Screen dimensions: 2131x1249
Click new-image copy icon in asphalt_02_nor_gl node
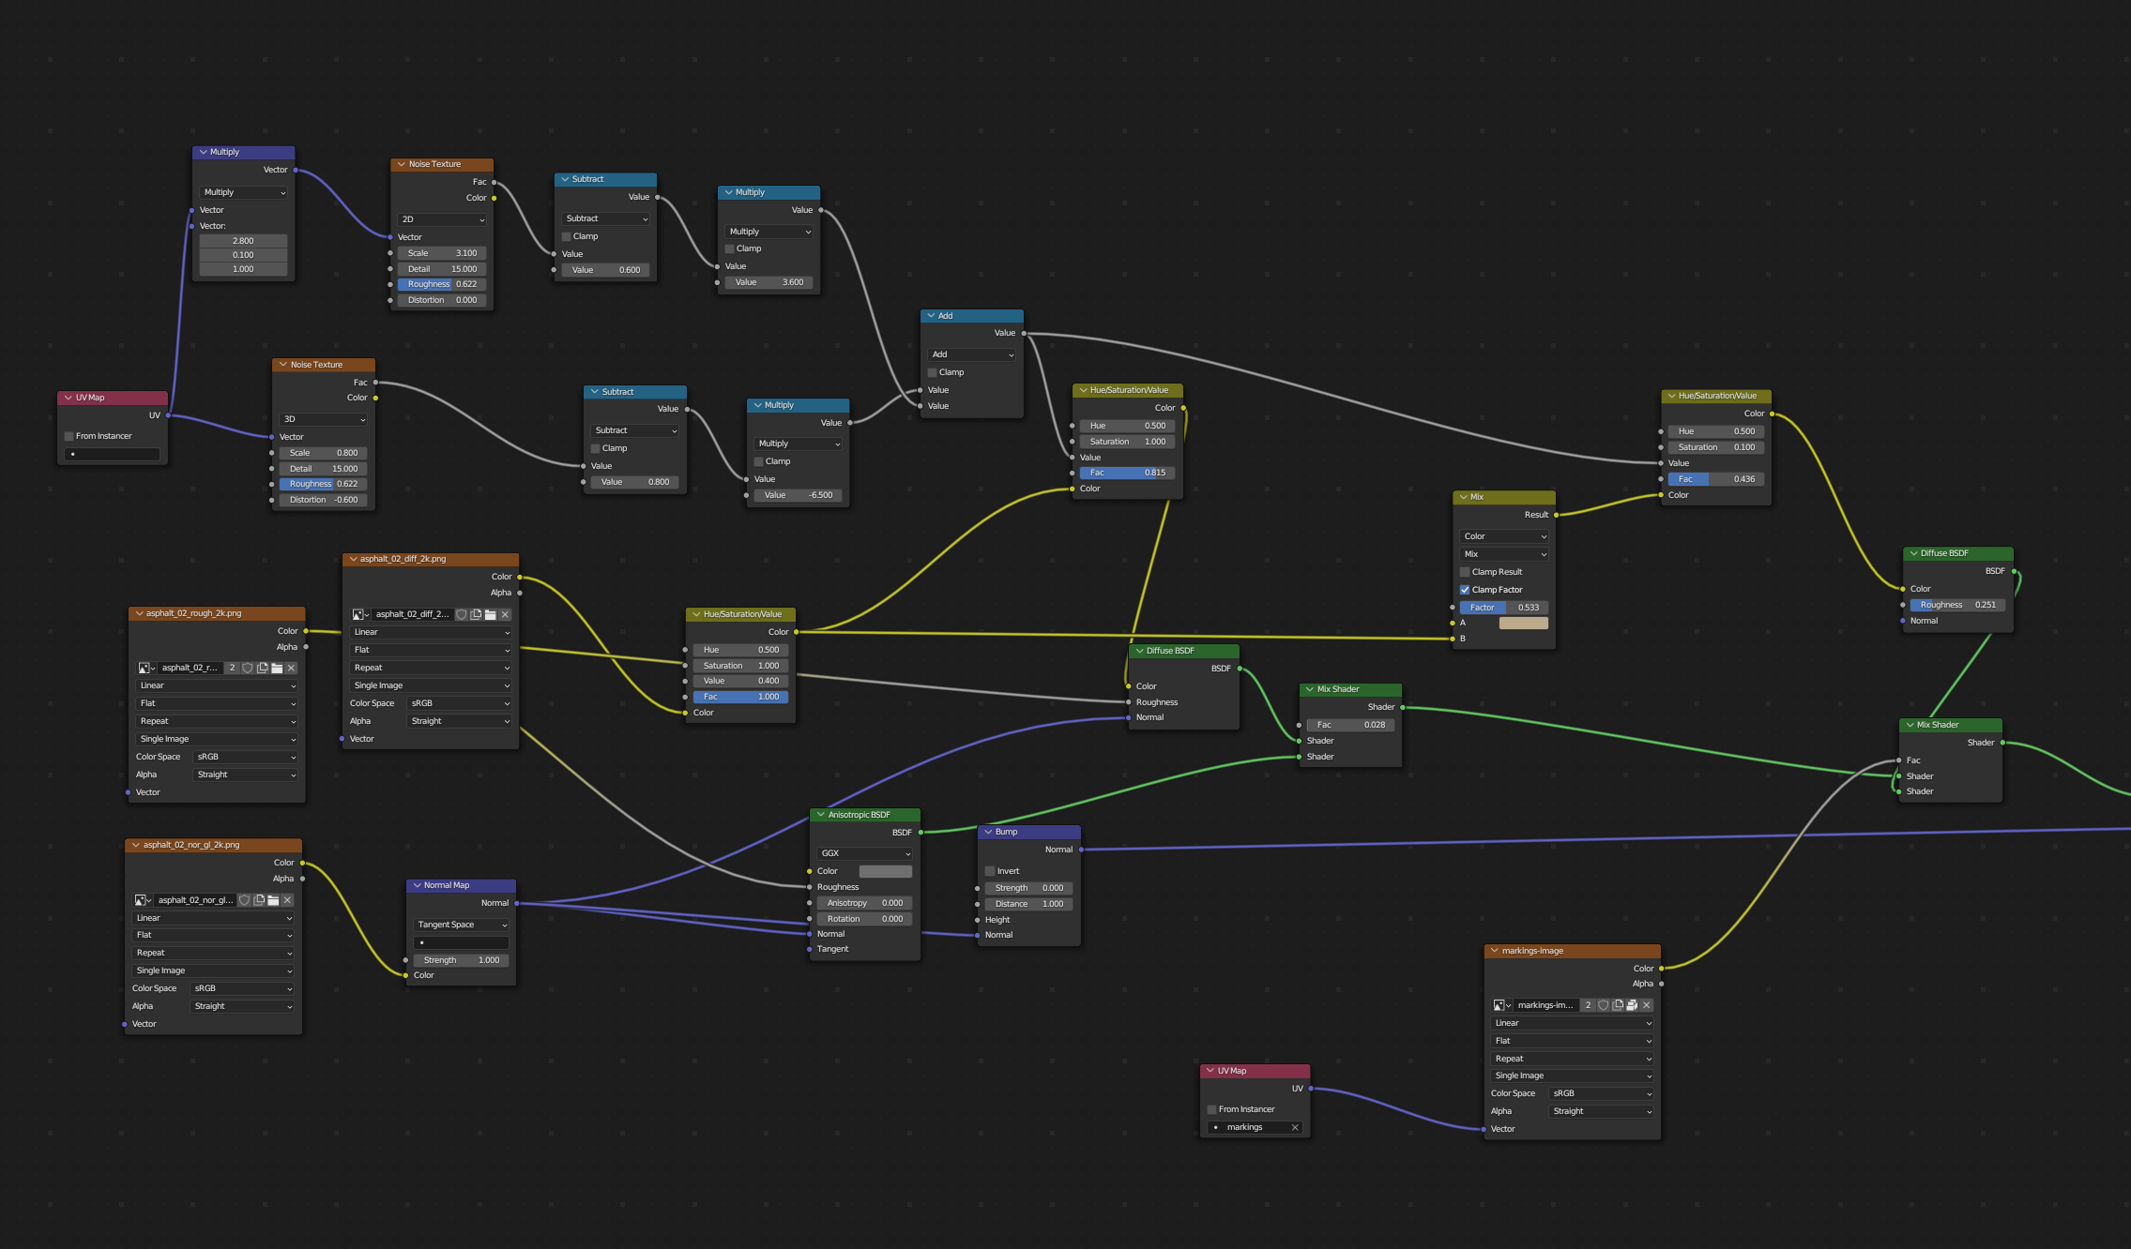pyautogui.click(x=259, y=900)
